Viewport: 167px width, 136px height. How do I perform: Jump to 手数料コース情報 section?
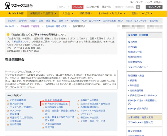(89, 100)
